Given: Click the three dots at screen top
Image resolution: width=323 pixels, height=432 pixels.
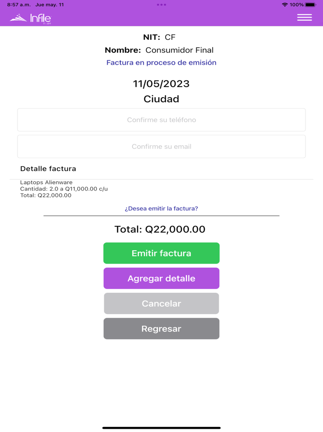Looking at the screenshot, I should [161, 5].
